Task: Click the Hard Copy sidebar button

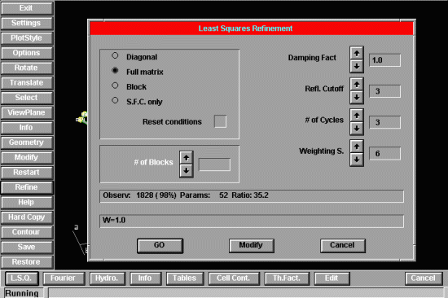Action: [x=27, y=217]
